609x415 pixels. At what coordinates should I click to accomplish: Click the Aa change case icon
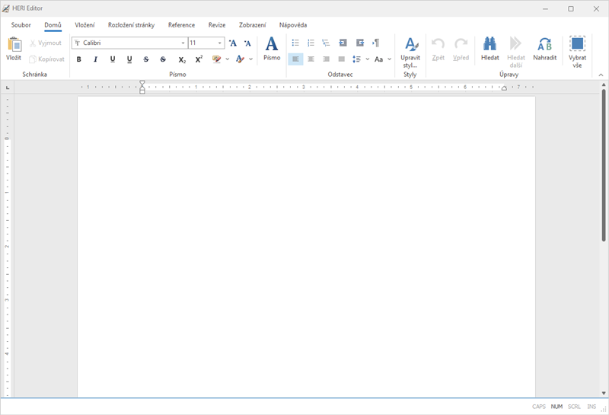378,59
